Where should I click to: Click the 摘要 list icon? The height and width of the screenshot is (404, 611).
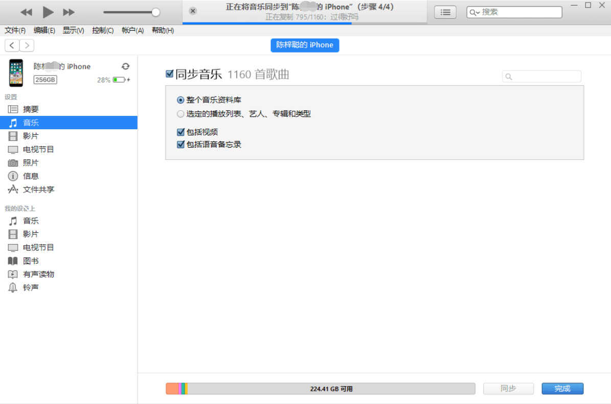(13, 109)
